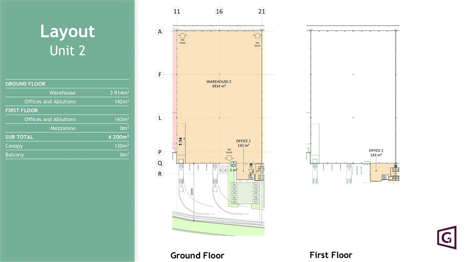
Task: Click the "Mezzanine" row label
Action: [63, 128]
